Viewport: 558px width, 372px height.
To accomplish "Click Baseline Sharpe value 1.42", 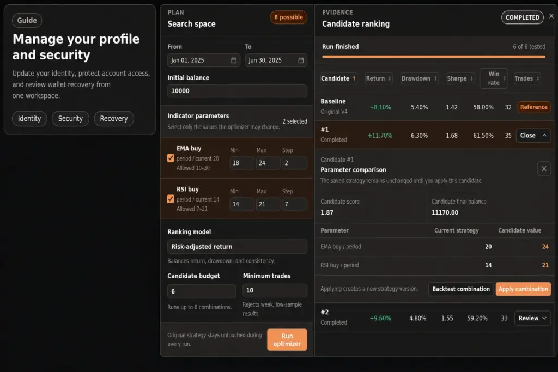I will (452, 107).
